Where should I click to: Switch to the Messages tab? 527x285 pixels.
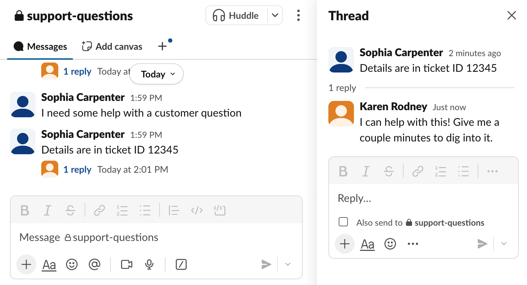[41, 47]
